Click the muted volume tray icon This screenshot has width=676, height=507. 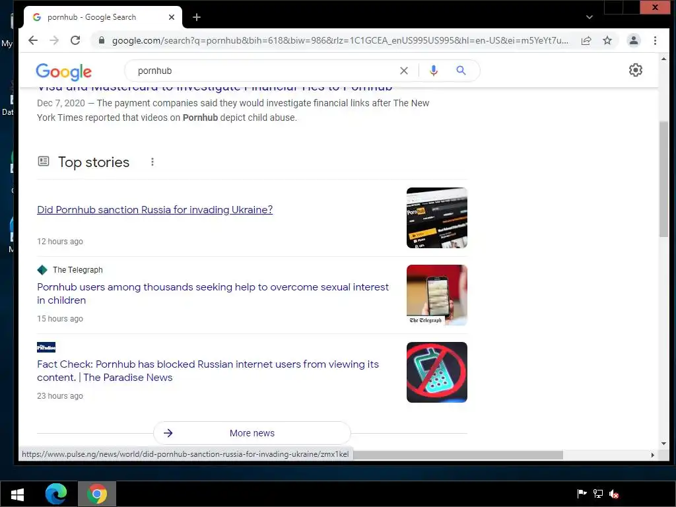point(614,494)
